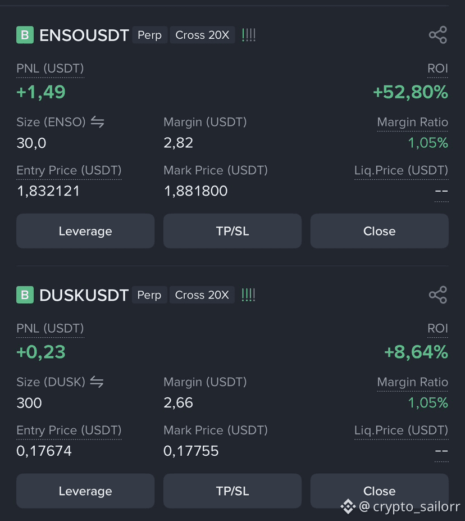Screen dimensions: 465x521
Task: Toggle ENSO size unit swap arrows
Action: point(97,122)
